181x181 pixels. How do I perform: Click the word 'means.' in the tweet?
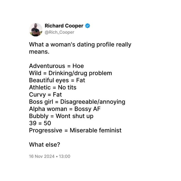point(39,52)
